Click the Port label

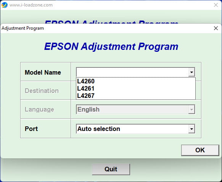[31, 129]
